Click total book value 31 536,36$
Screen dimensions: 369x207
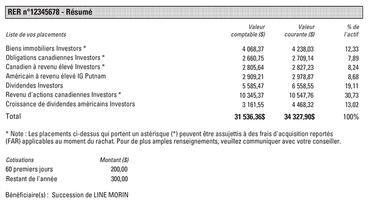[250, 117]
